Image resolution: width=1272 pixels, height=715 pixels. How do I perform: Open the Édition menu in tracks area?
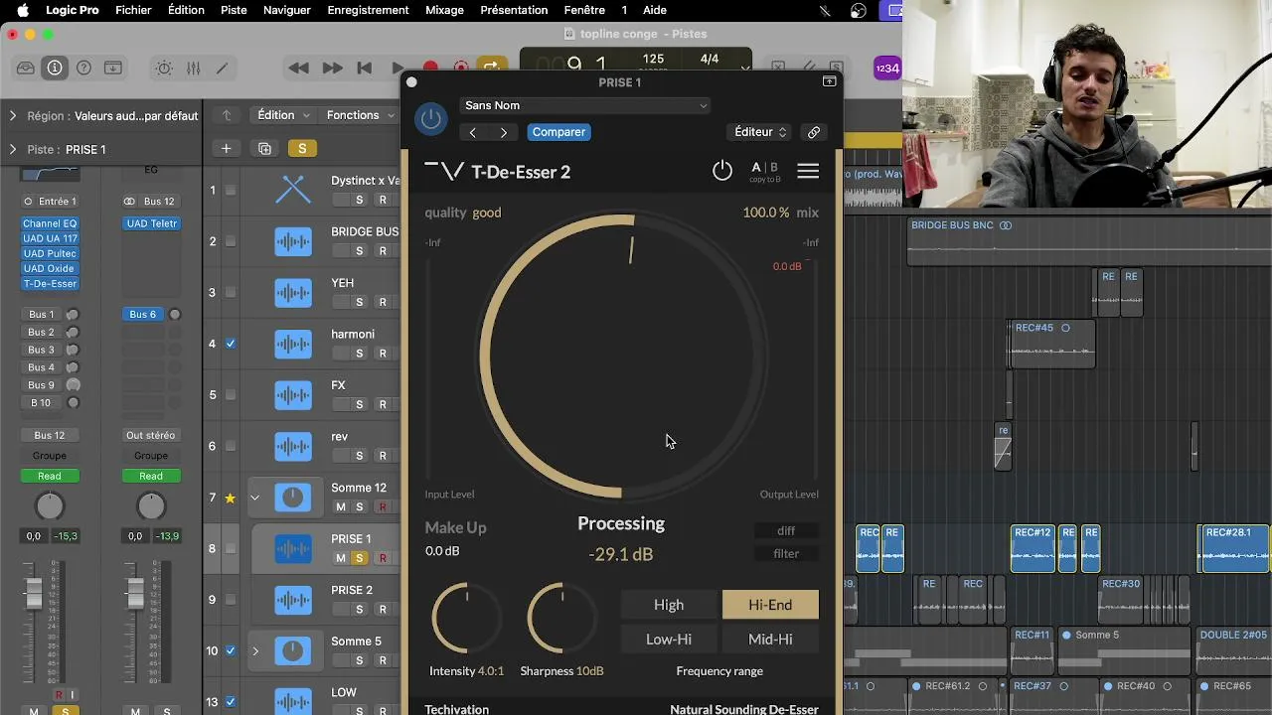283,115
